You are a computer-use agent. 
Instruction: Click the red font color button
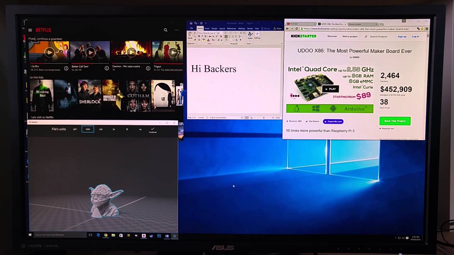coord(208,40)
